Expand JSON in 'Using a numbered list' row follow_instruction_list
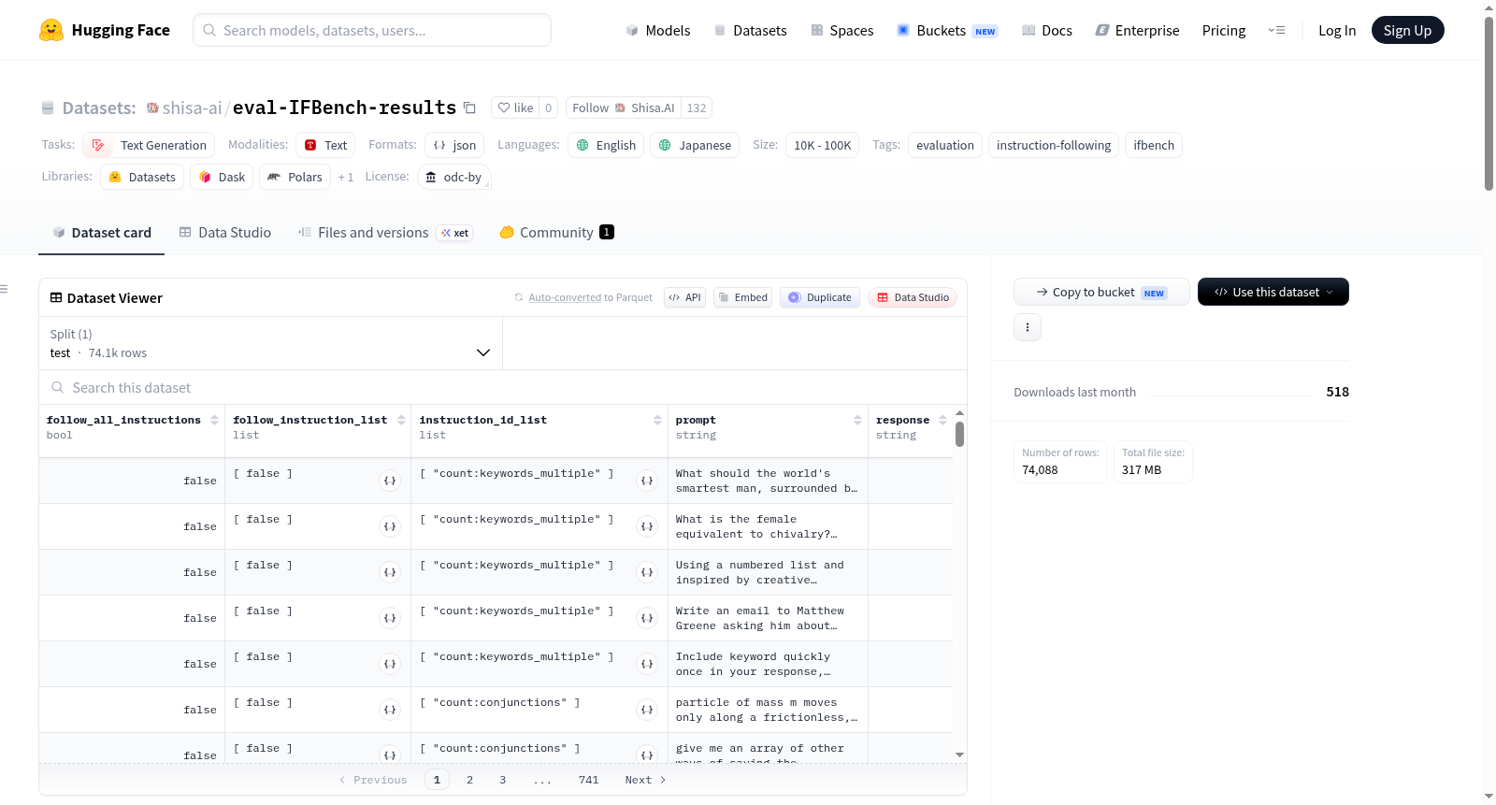 [390, 572]
